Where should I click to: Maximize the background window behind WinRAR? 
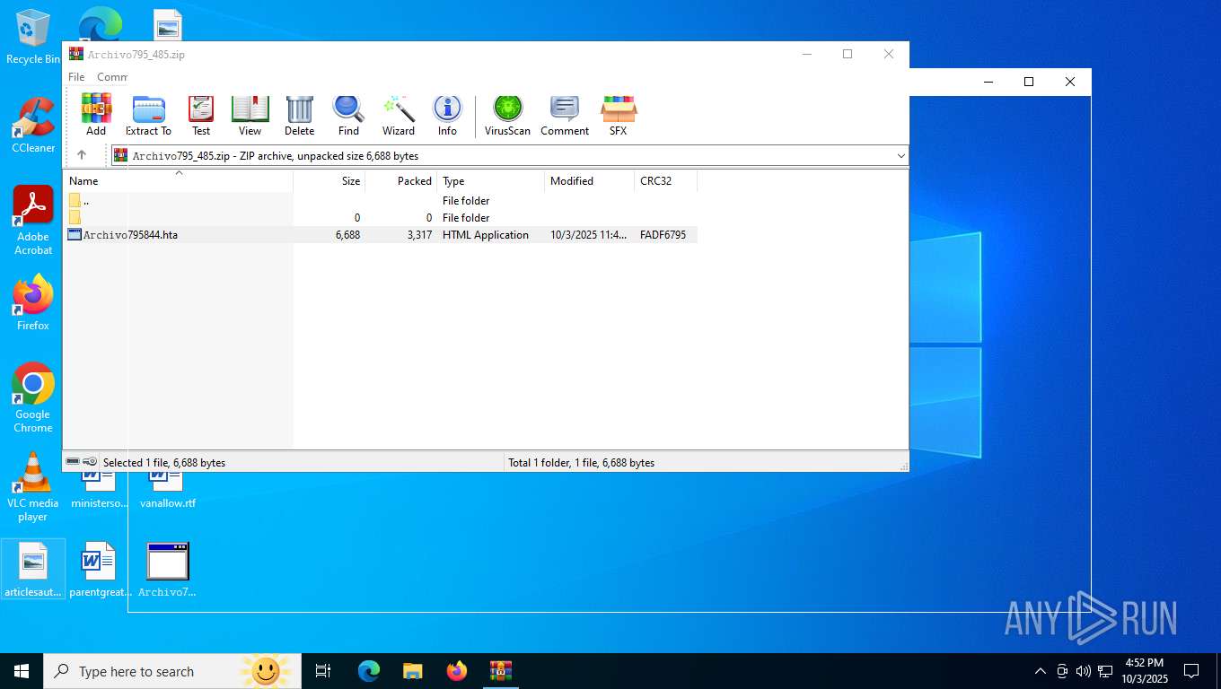click(x=1029, y=82)
